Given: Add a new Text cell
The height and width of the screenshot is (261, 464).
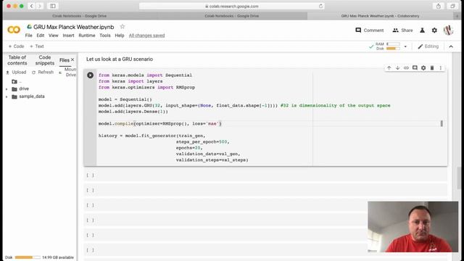Looking at the screenshot, I should (x=37, y=46).
